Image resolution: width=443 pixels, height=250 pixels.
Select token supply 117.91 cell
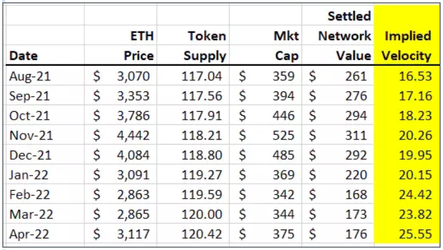point(194,116)
